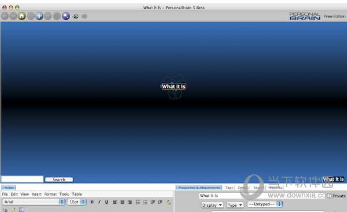Insert a bulleted list in Notes
347x212 pixels.
145,202
